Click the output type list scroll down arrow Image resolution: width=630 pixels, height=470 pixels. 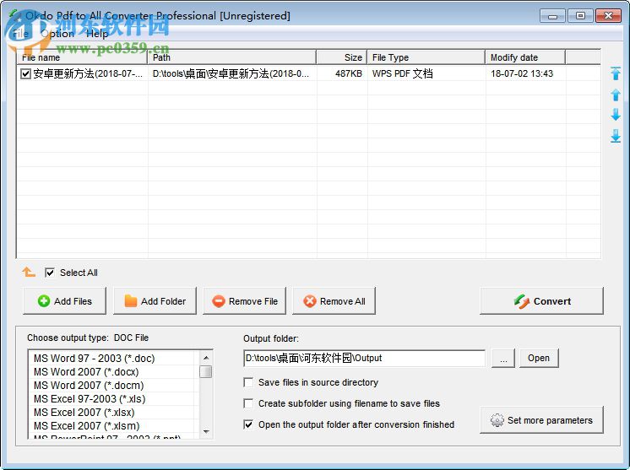pyautogui.click(x=206, y=432)
